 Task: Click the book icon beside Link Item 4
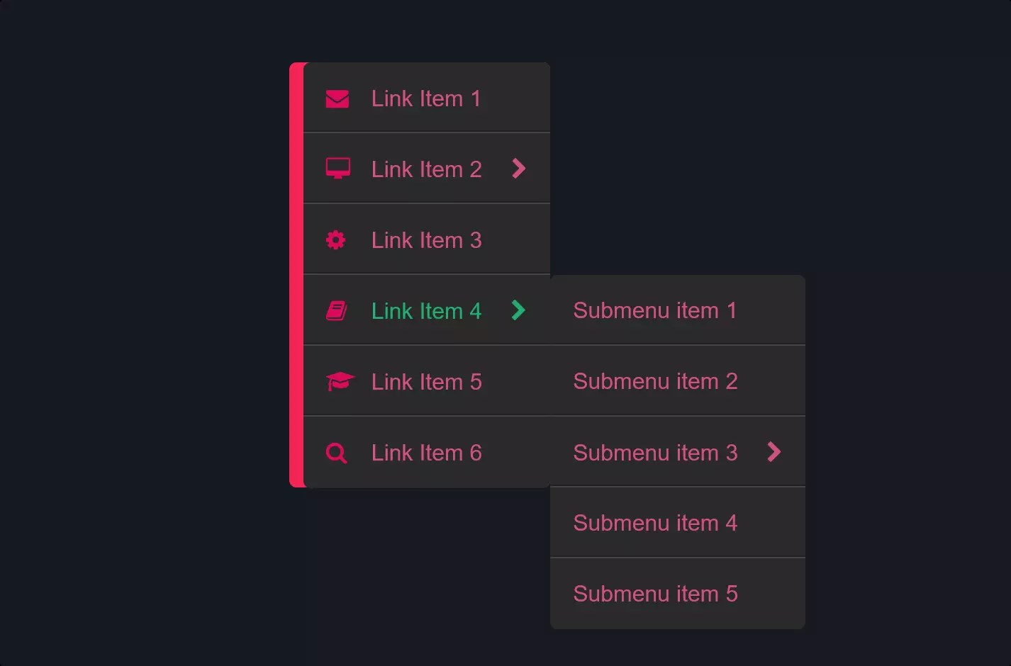(337, 310)
